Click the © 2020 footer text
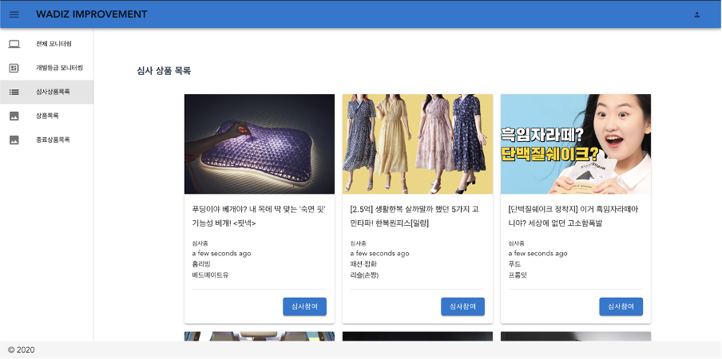 22,349
